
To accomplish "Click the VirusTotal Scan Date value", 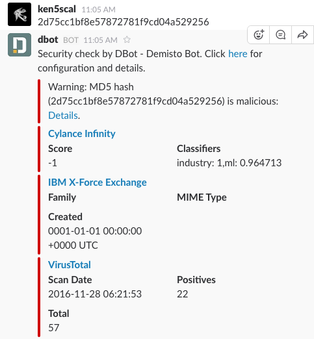I will (x=95, y=294).
